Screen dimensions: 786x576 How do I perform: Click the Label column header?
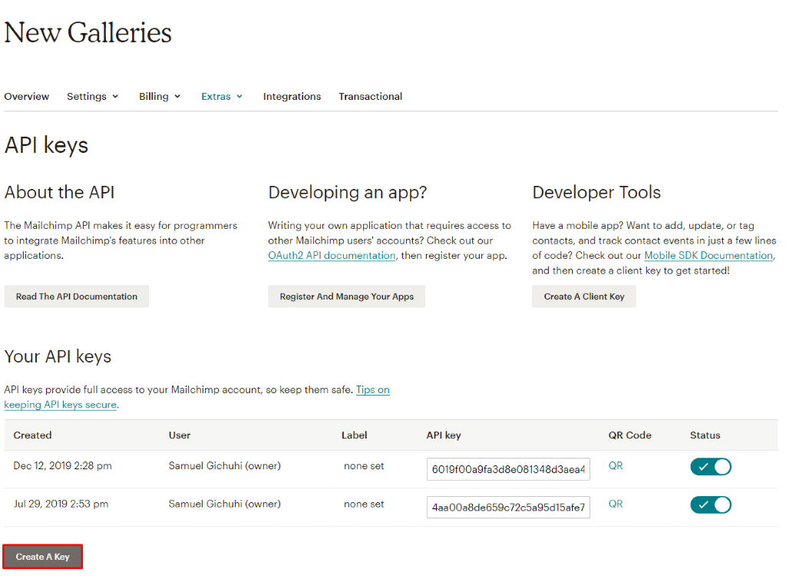click(355, 435)
